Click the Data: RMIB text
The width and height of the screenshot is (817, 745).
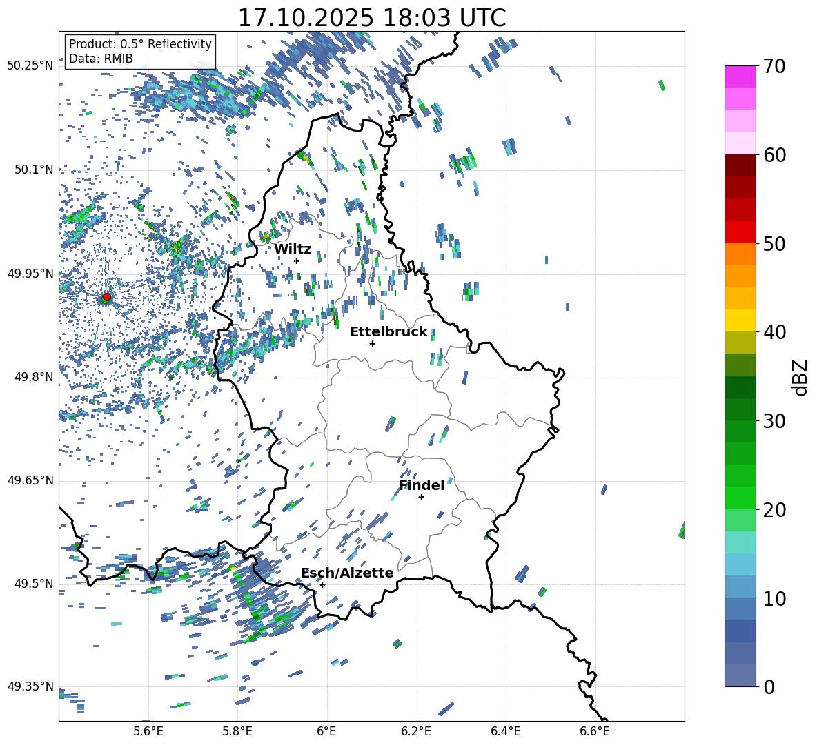click(101, 59)
